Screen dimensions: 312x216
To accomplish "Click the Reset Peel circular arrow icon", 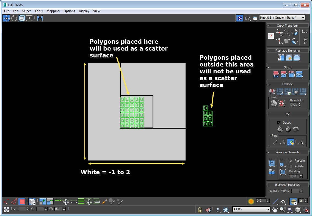I will click(x=295, y=129).
